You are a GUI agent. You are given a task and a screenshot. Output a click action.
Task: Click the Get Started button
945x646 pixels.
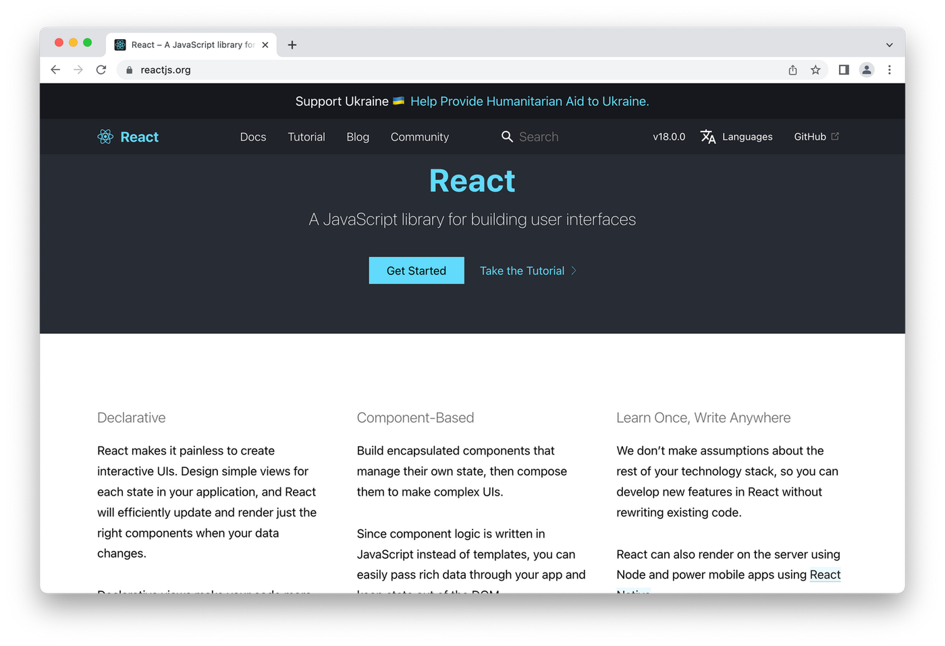(416, 270)
